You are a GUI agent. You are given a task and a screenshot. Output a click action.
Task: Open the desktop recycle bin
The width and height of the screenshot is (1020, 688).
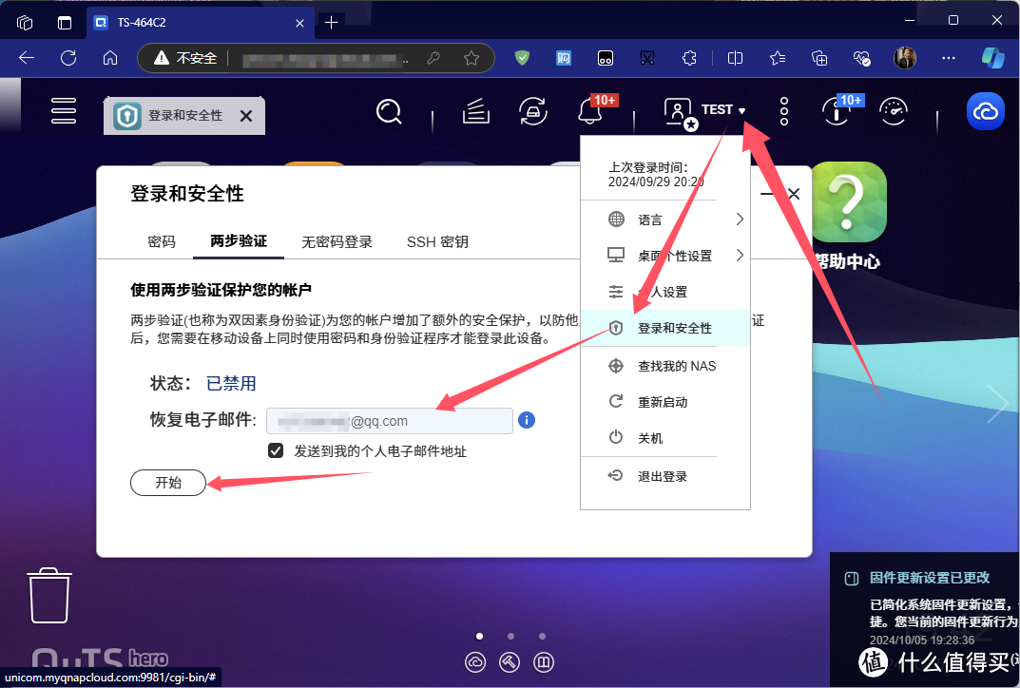[x=47, y=595]
